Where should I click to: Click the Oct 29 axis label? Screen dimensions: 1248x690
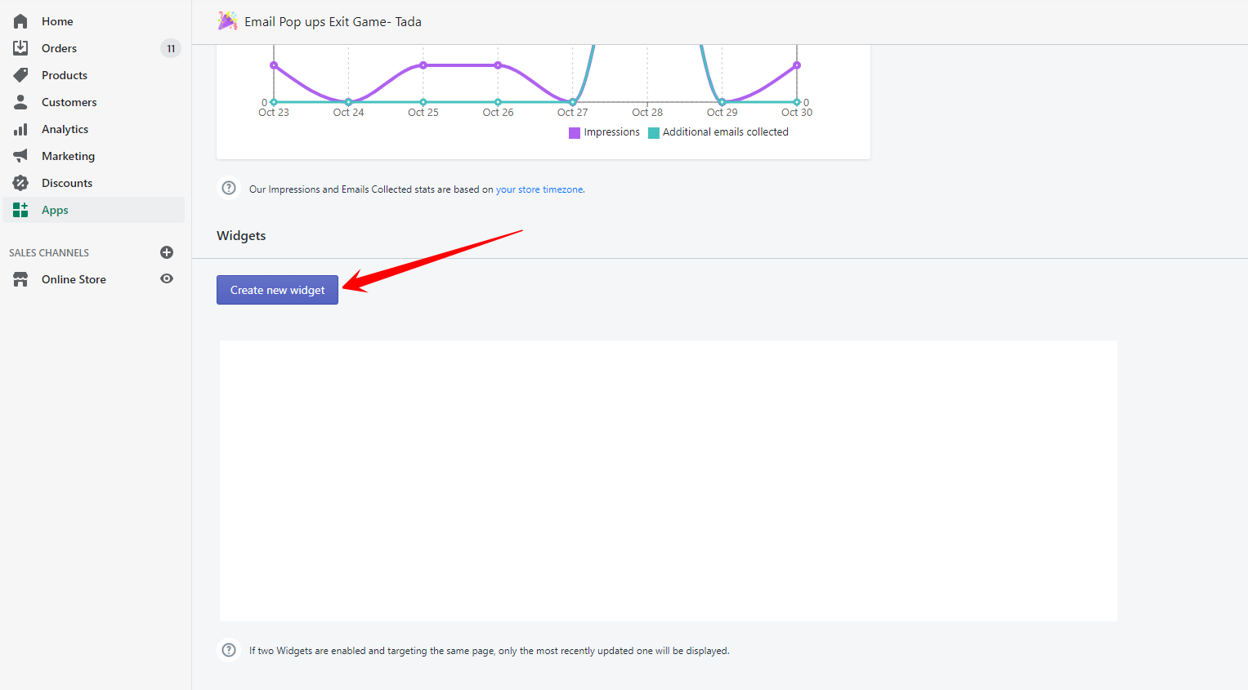722,113
